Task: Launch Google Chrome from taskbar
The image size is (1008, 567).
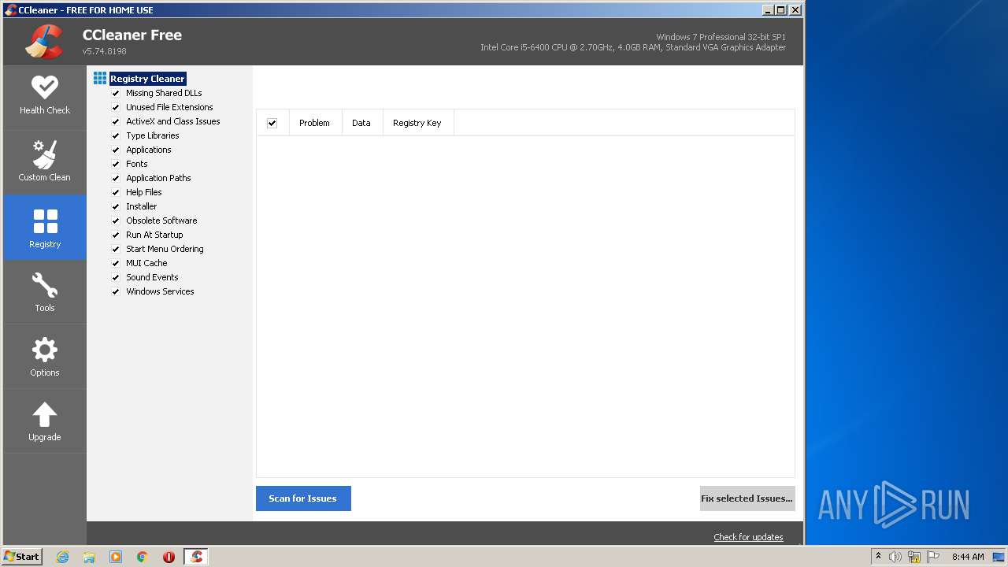Action: click(143, 557)
